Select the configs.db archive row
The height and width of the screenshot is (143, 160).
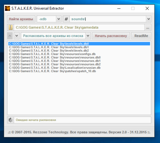click(79, 54)
